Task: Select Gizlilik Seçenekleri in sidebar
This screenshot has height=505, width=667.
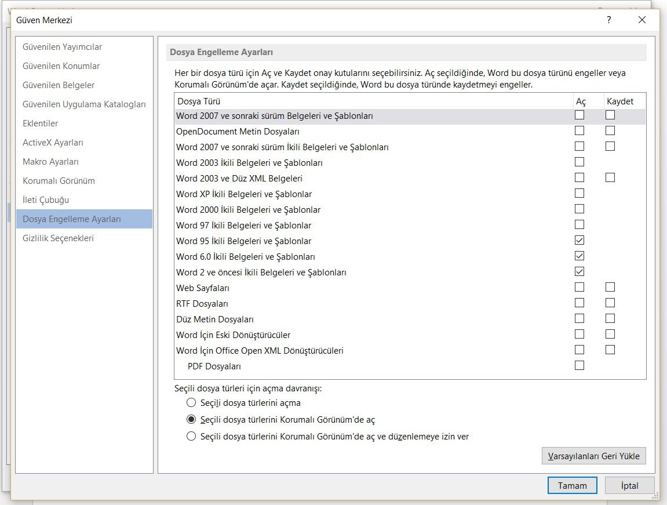Action: (58, 238)
